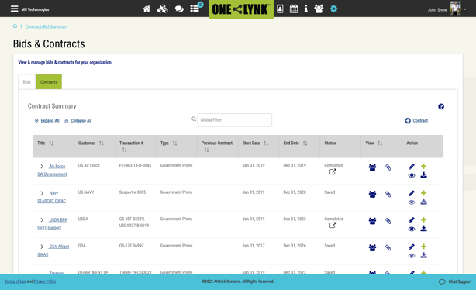Select the Contracts tab

coord(49,82)
